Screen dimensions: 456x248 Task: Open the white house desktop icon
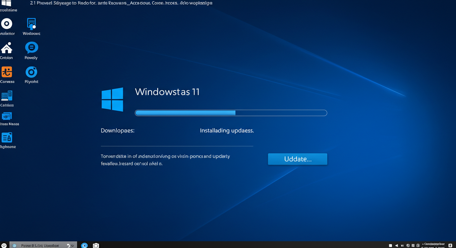point(6,48)
